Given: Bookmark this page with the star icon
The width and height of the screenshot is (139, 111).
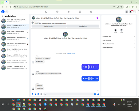Looking at the screenshot, I should click(121, 7).
